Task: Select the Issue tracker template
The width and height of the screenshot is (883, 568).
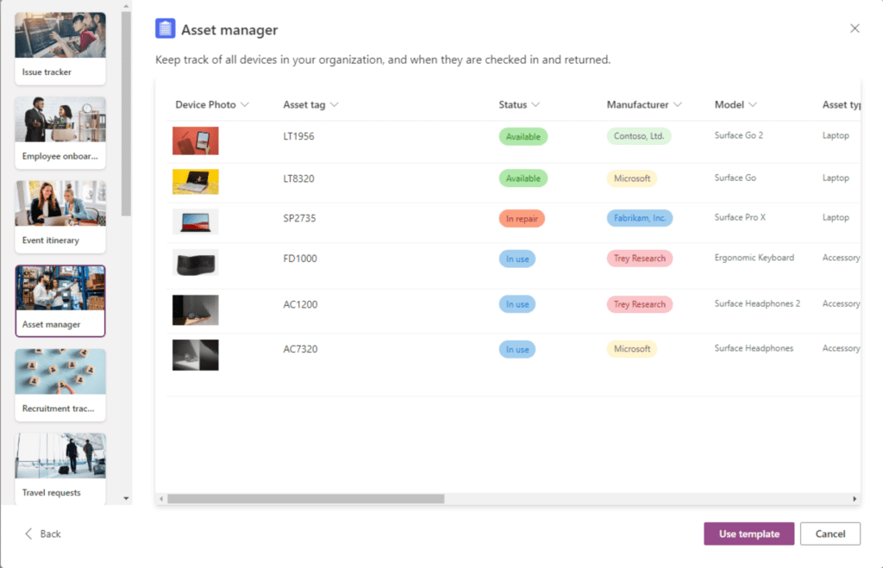Action: pos(59,47)
